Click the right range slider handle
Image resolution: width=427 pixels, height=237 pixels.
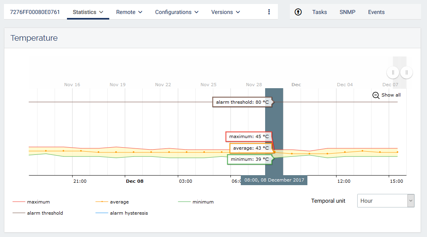click(406, 72)
